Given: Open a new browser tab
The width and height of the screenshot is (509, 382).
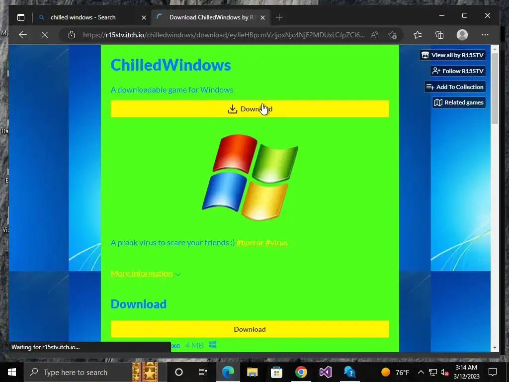Looking at the screenshot, I should [x=279, y=17].
